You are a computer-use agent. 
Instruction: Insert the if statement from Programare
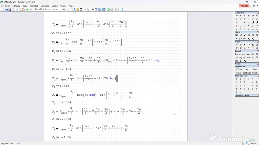pos(236,69)
